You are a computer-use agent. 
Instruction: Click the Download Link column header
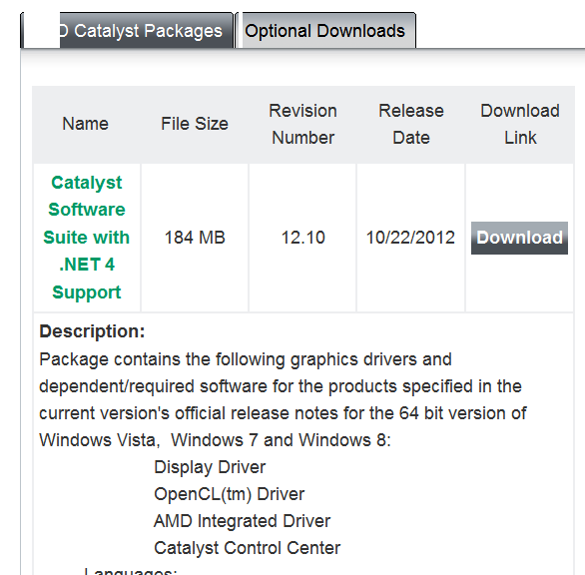pos(520,124)
